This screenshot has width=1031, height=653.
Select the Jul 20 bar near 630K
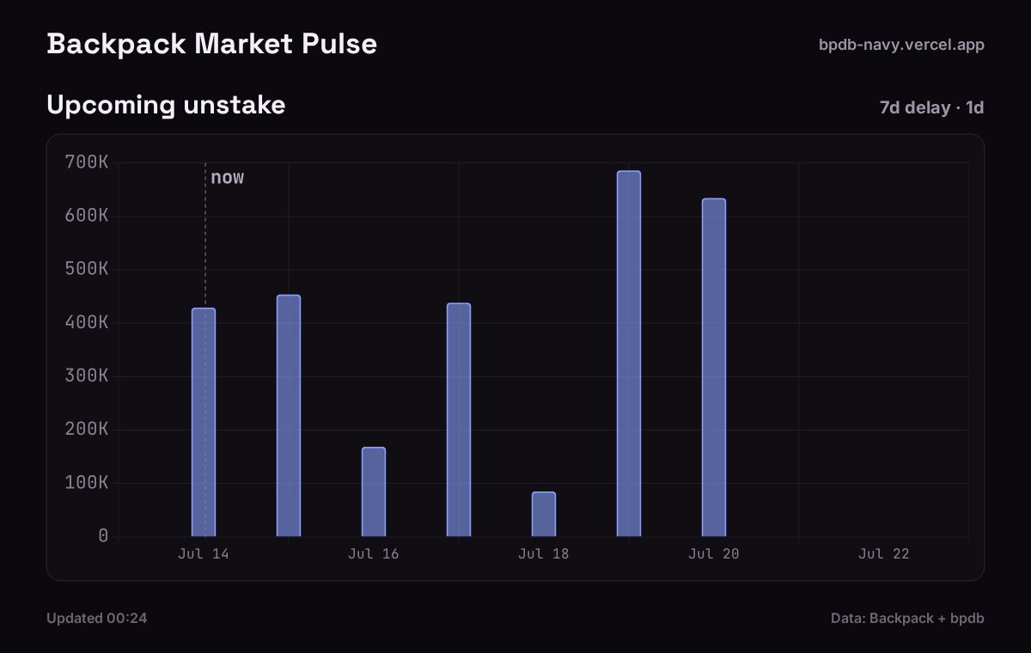tap(714, 367)
